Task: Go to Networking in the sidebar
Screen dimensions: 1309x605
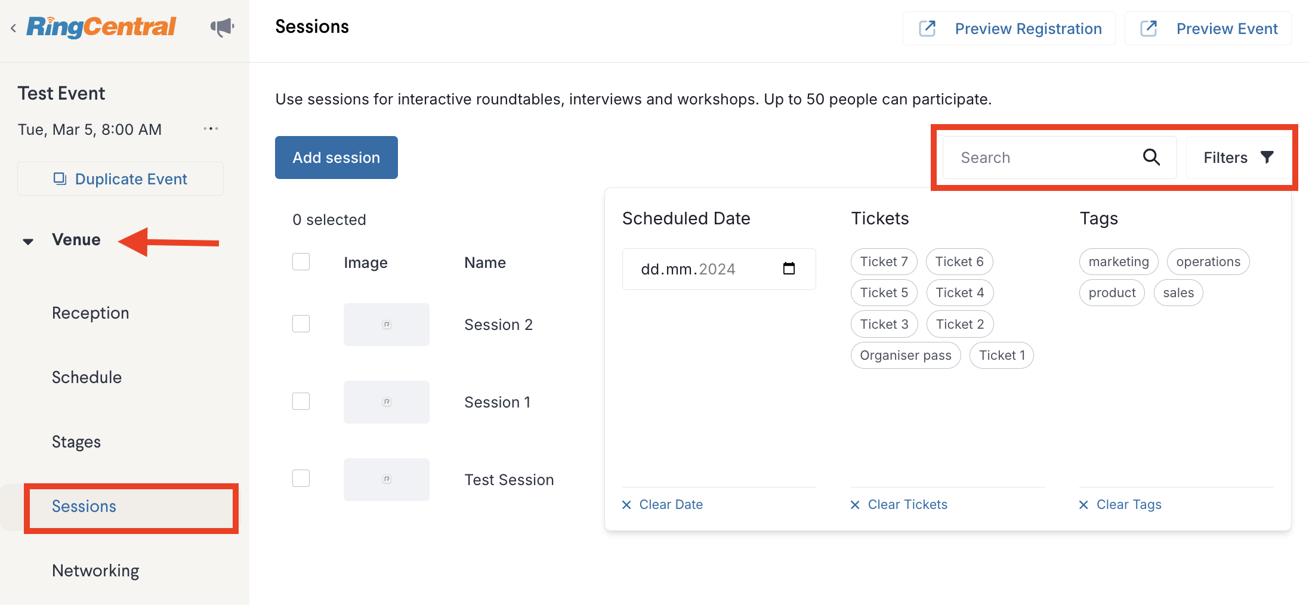Action: pyautogui.click(x=95, y=570)
